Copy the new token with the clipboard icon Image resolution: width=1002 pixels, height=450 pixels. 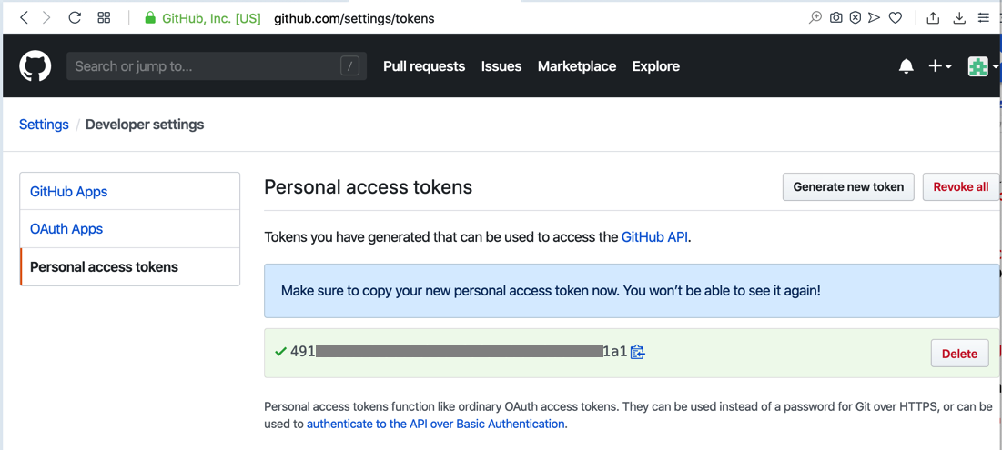pyautogui.click(x=638, y=352)
